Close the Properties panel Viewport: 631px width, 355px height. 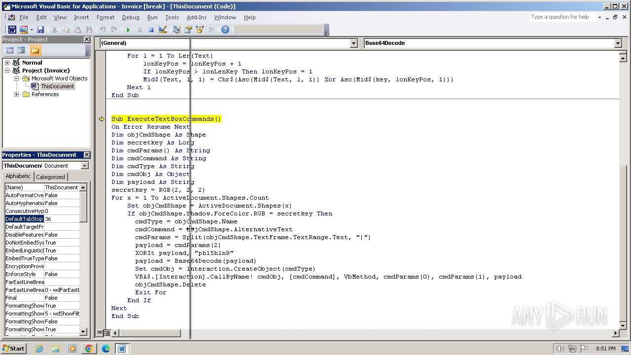point(87,155)
